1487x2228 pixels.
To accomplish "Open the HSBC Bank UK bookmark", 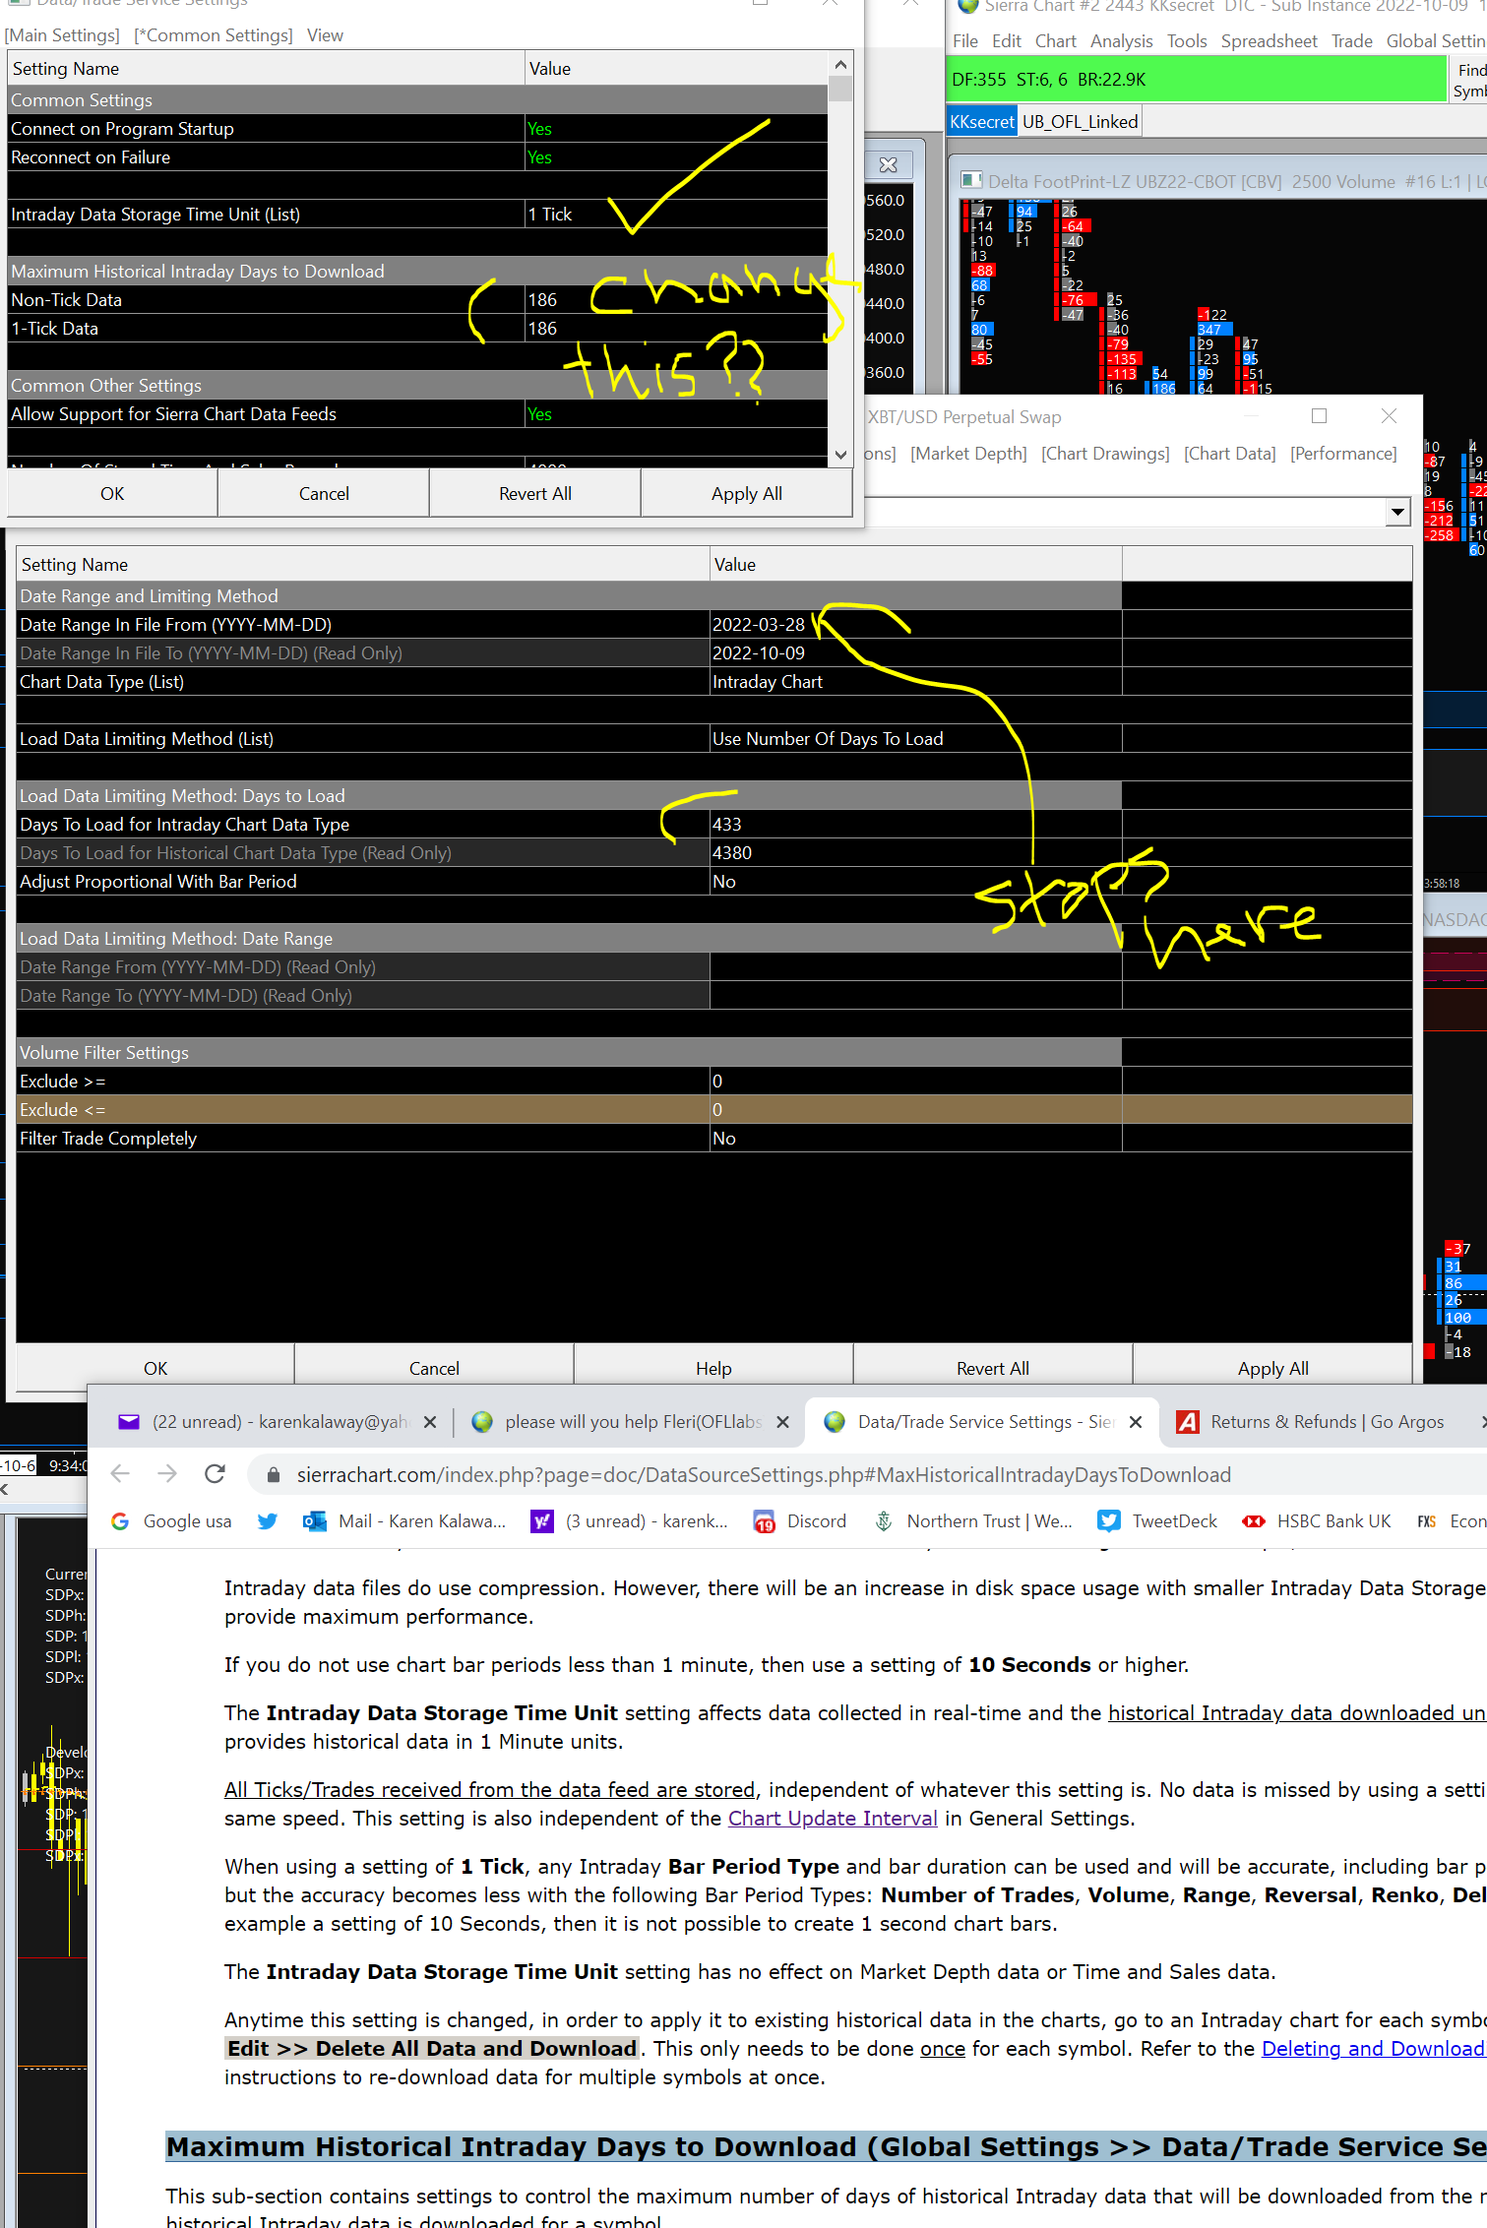I will [x=1317, y=1521].
